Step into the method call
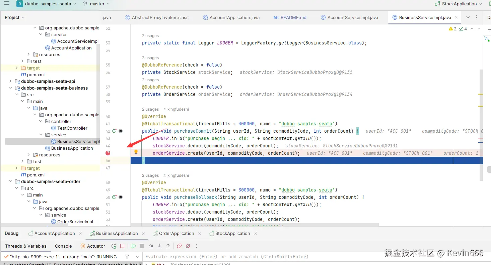This screenshot has height=265, width=491. 159,246
